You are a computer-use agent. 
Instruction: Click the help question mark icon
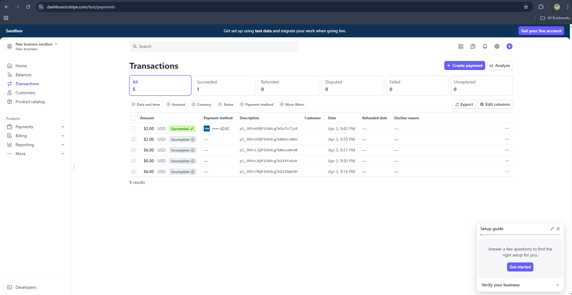[473, 46]
